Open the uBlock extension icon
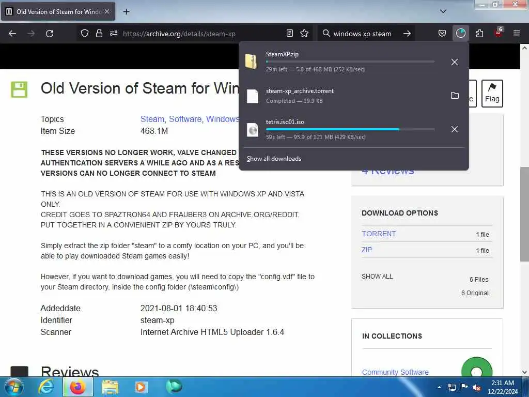The image size is (529, 397). point(499,33)
